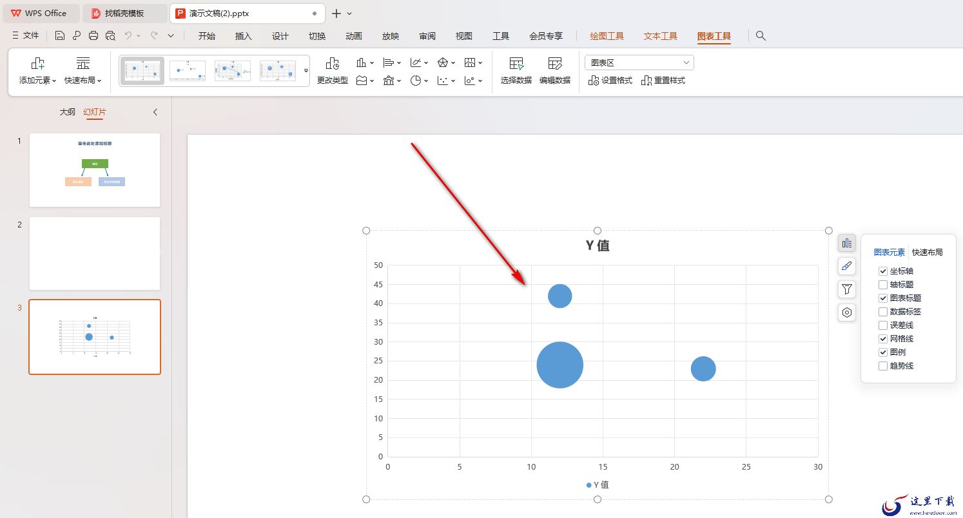Image resolution: width=963 pixels, height=518 pixels.
Task: Enable the 轴标题 (Axis Titles) checkbox
Action: click(x=883, y=285)
